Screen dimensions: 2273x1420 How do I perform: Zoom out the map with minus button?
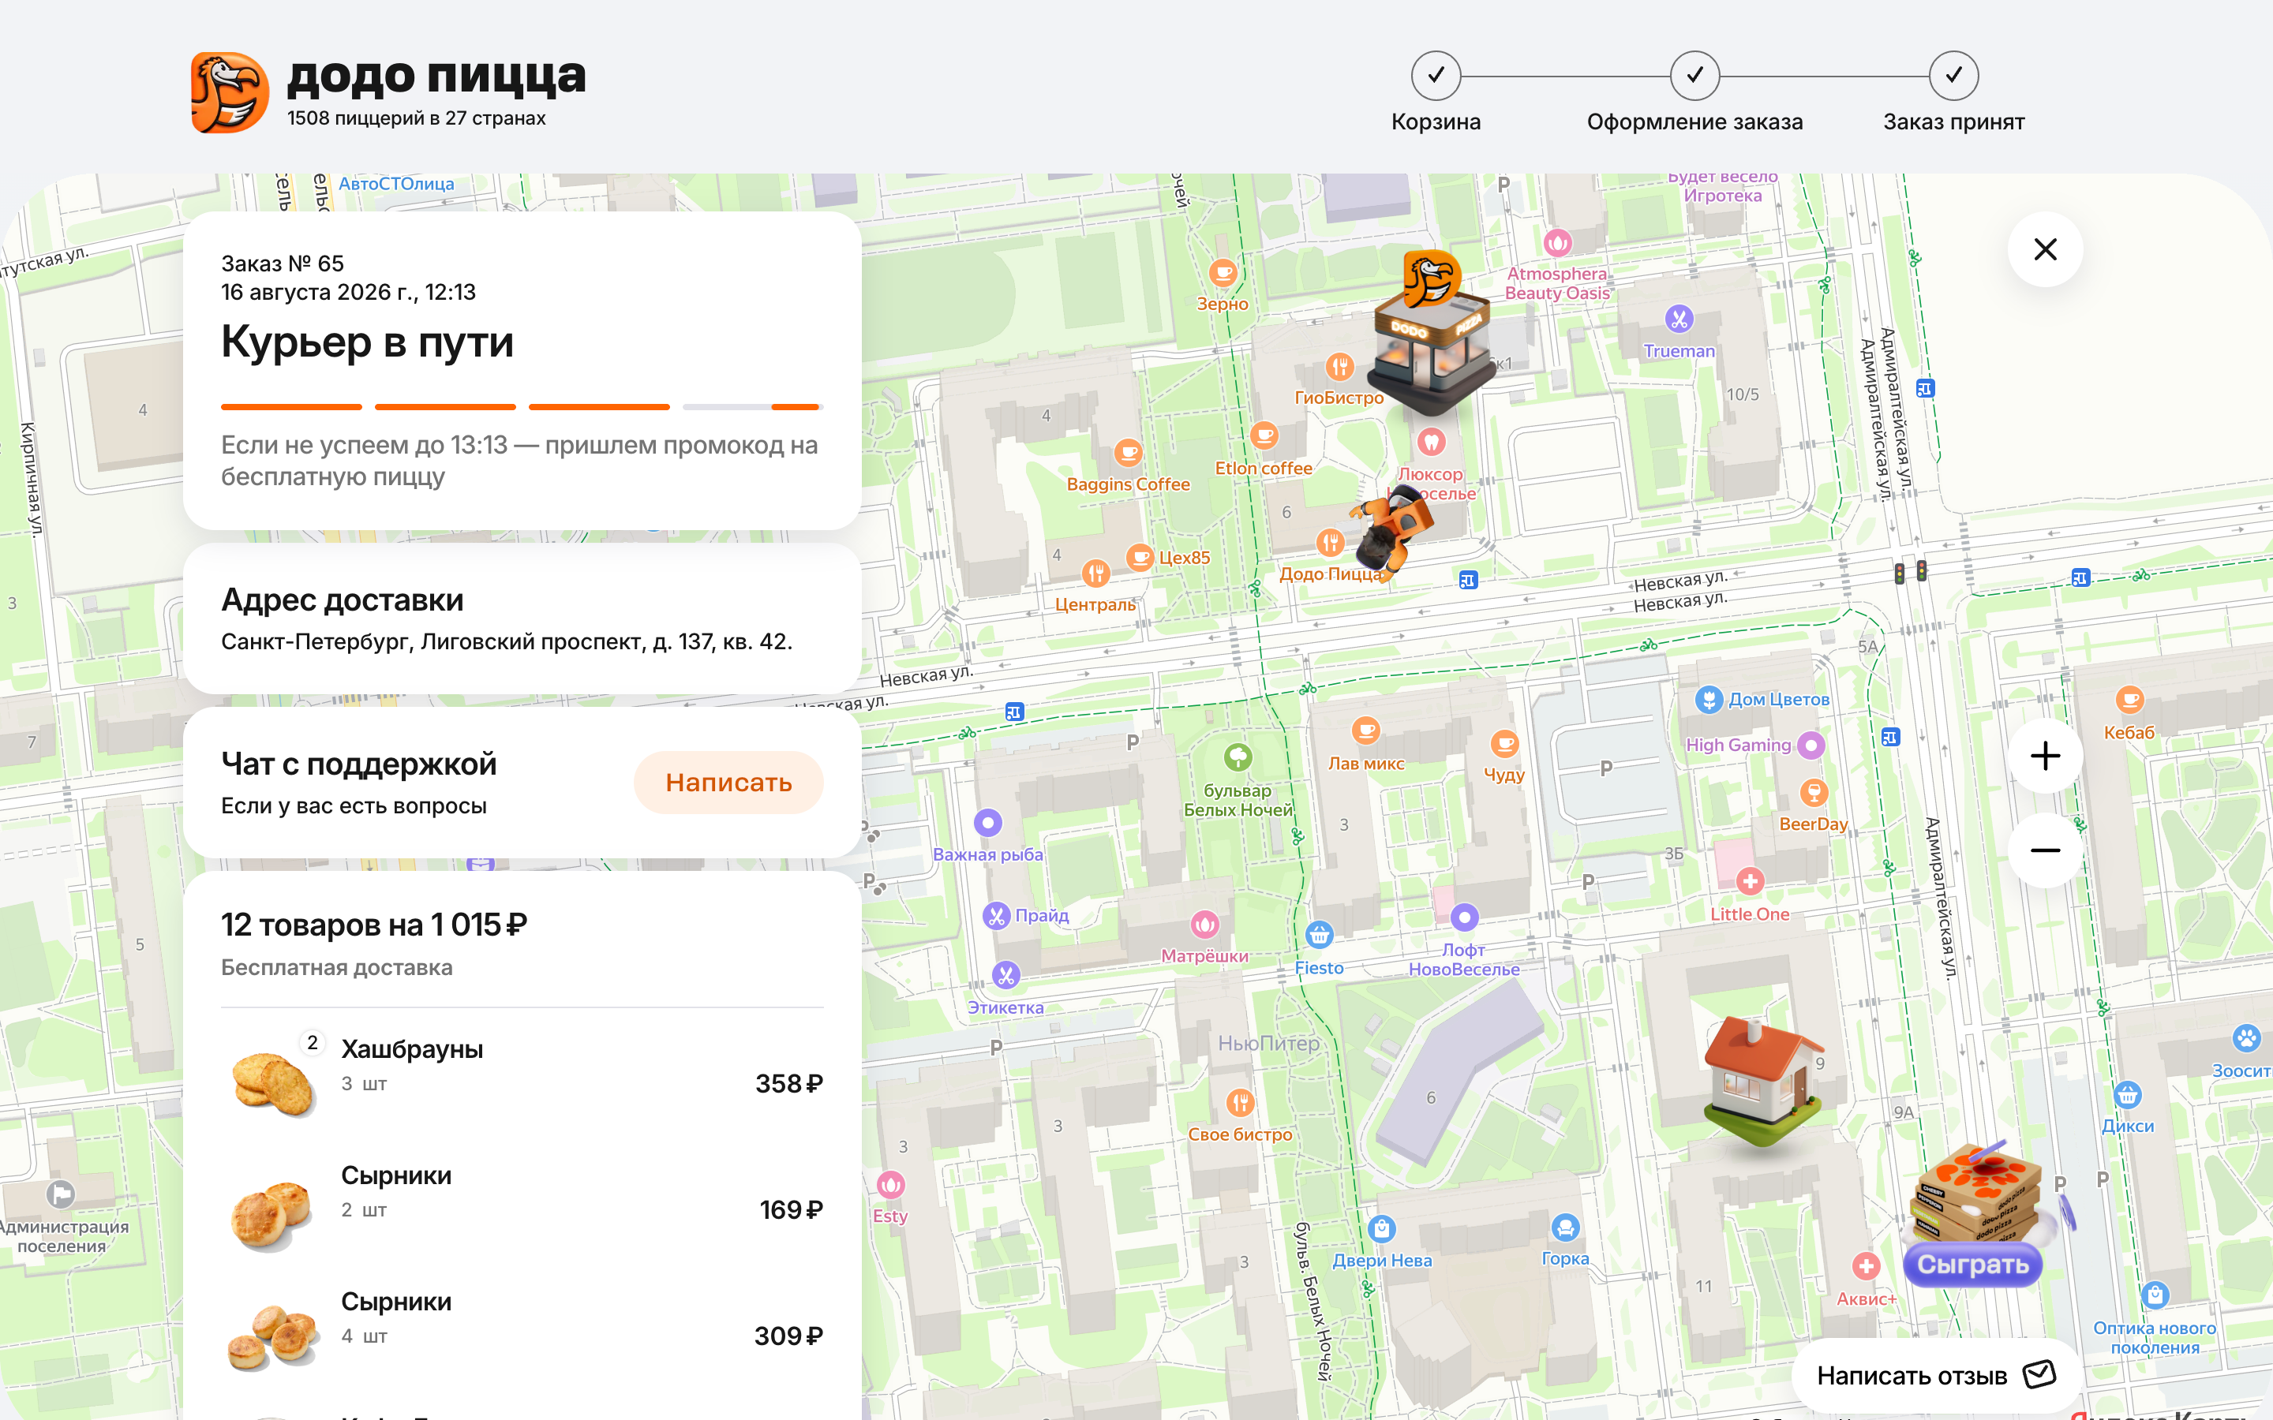2045,850
